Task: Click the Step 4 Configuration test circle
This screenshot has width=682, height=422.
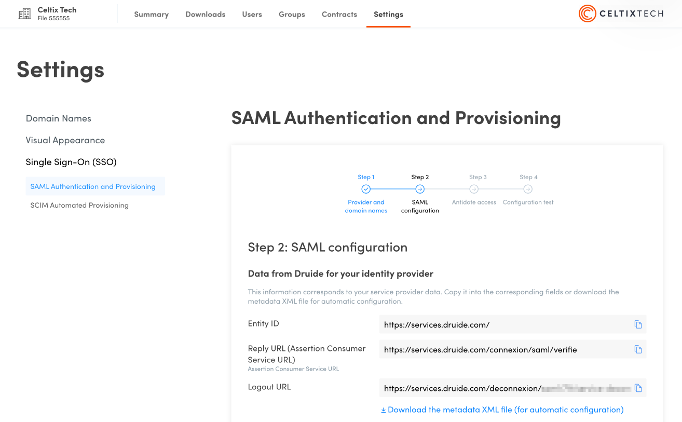Action: [x=528, y=189]
